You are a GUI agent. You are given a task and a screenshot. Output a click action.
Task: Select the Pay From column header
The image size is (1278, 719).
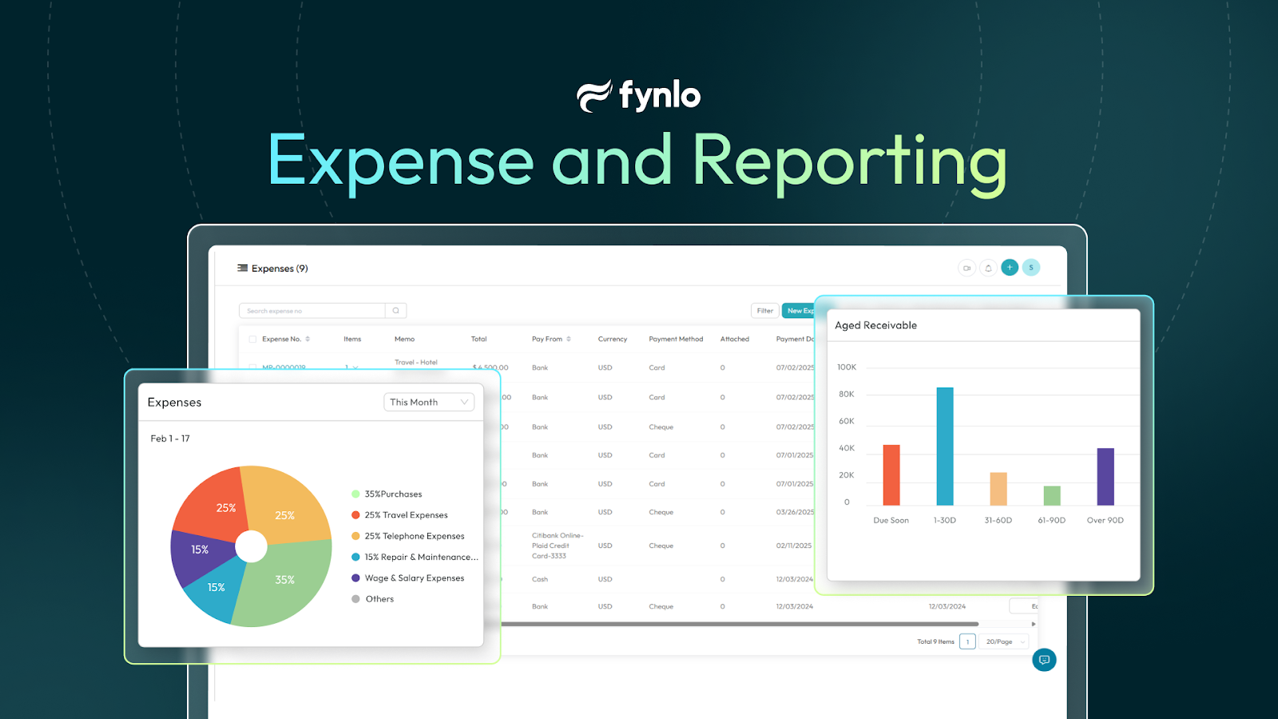550,339
